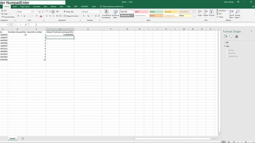Apply Percent Style format

[x=88, y=16]
